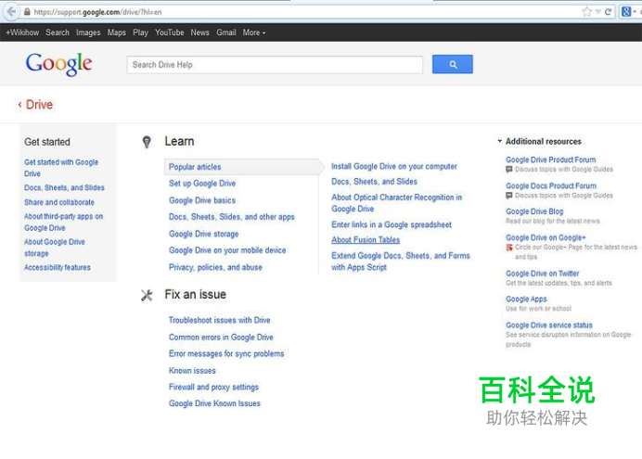Open Google Drive on Google+ link

(546, 237)
